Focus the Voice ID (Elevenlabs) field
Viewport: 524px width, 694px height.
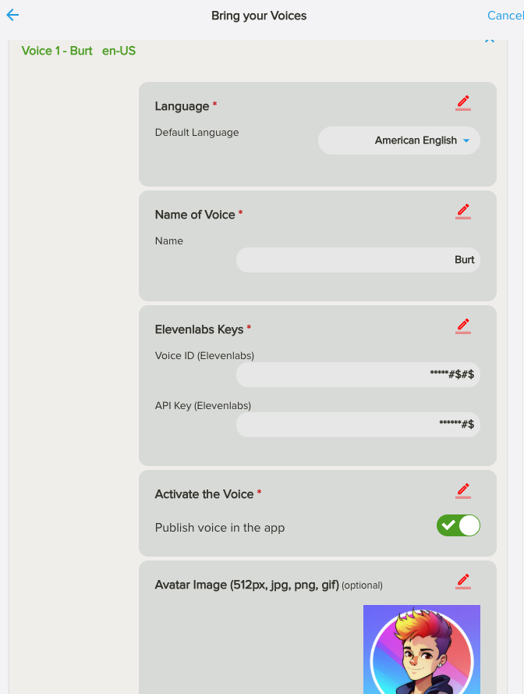click(358, 375)
